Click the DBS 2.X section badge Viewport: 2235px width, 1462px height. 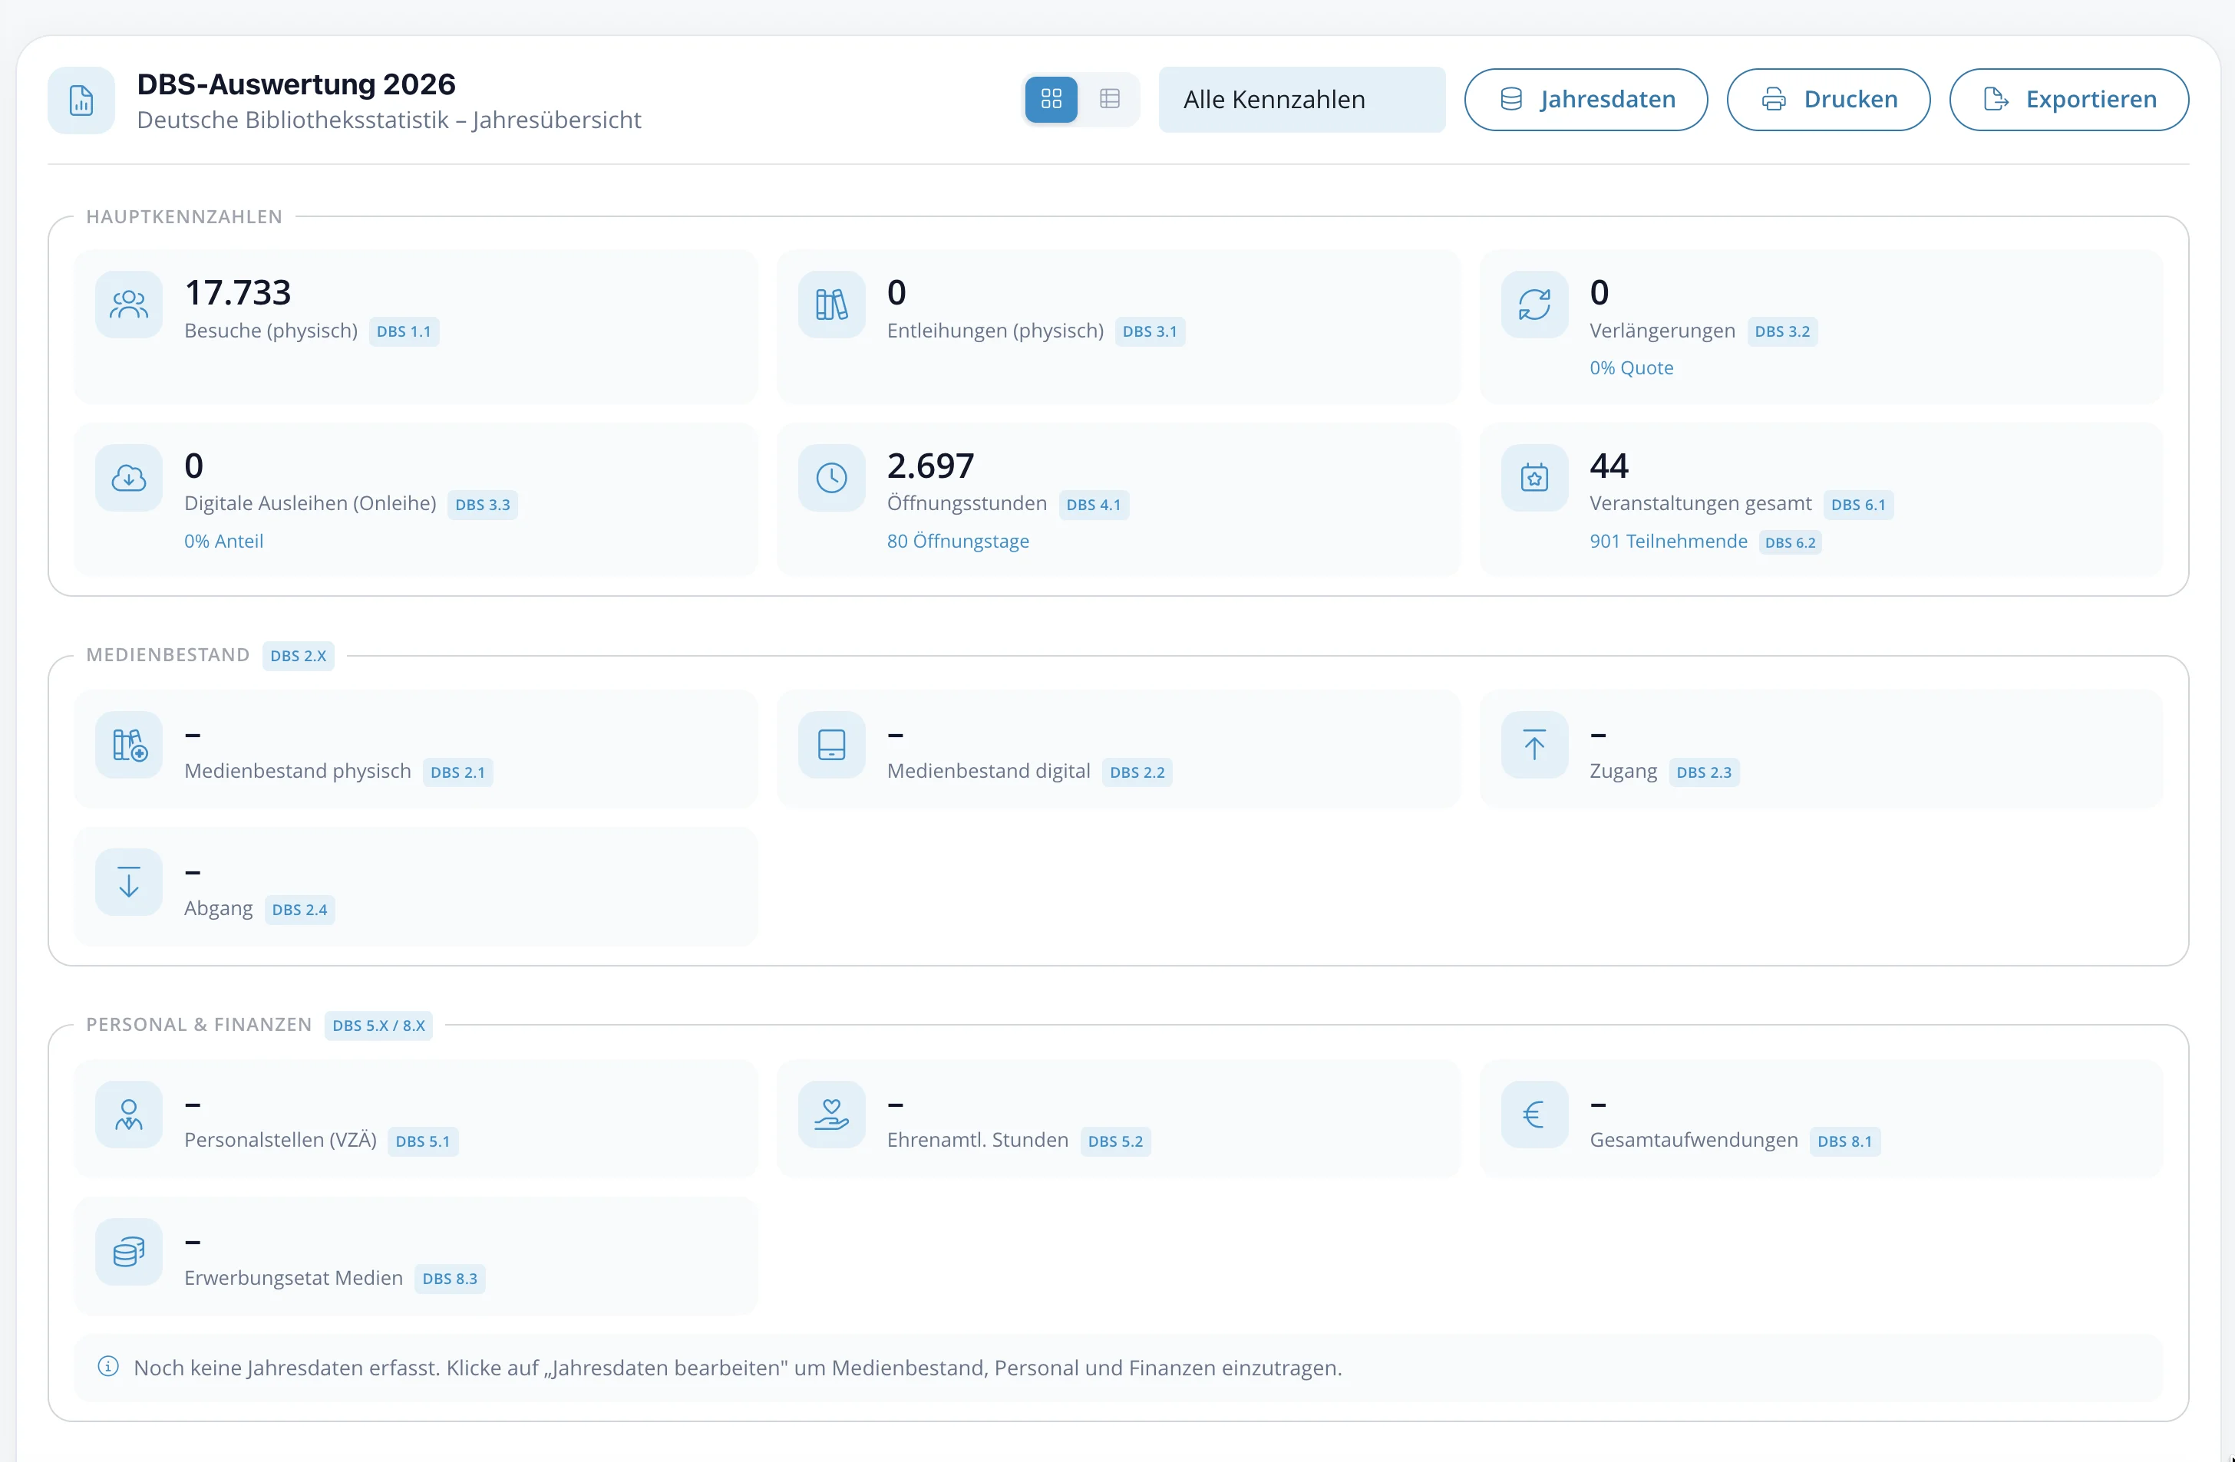point(298,656)
